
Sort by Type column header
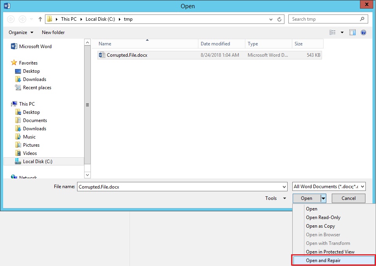[x=268, y=43]
